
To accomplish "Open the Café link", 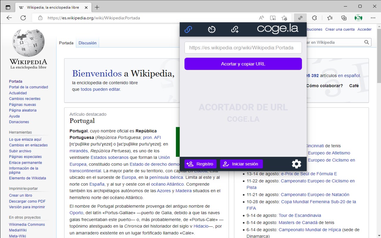I will click(354, 86).
